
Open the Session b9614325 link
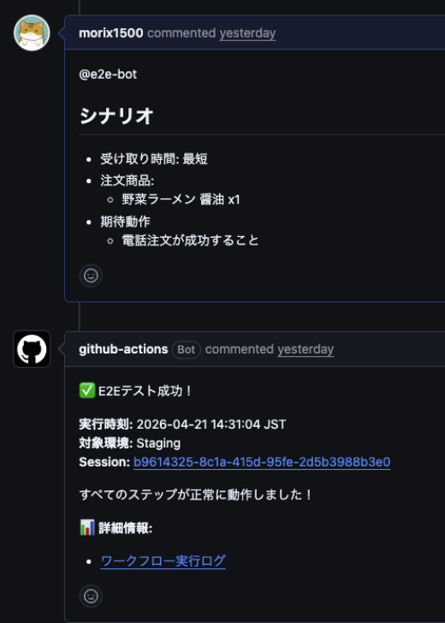[x=262, y=462]
